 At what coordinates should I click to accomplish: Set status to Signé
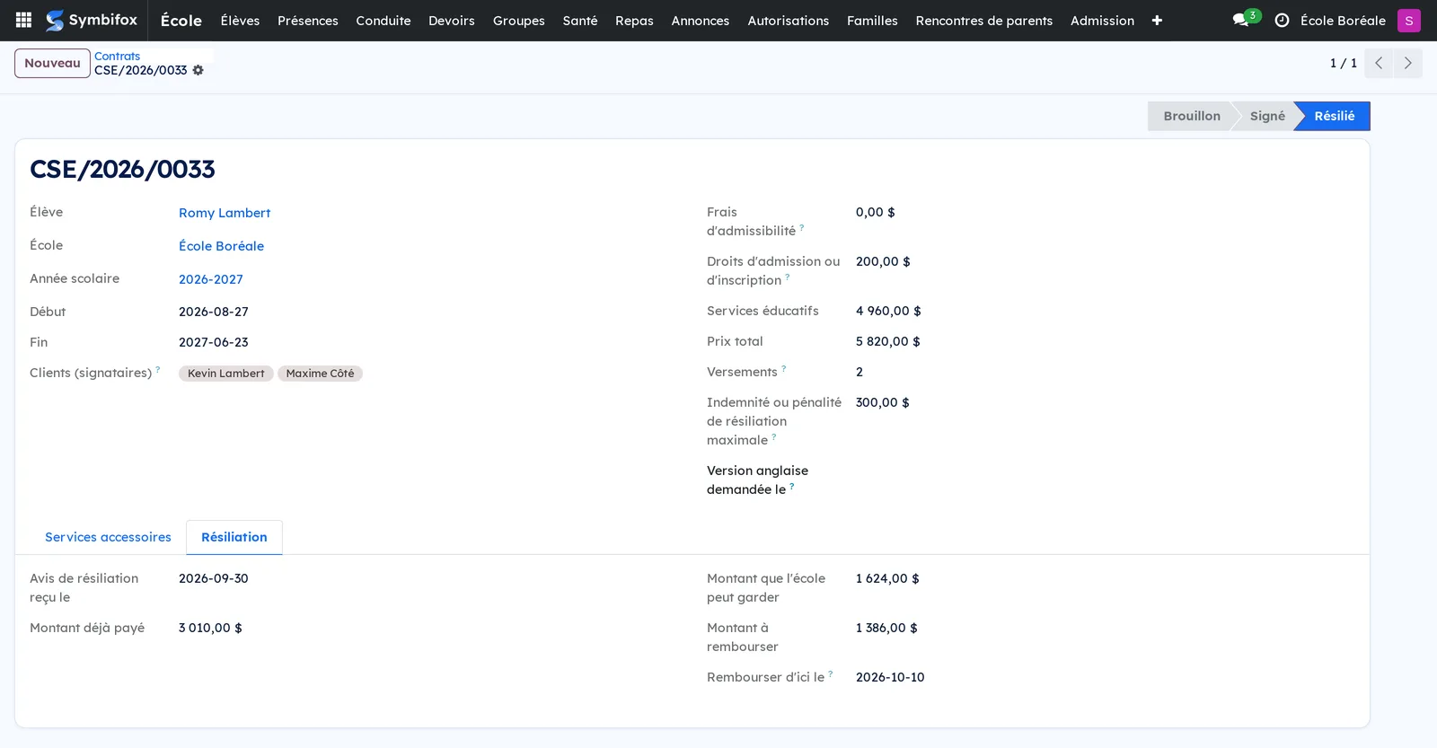(x=1266, y=116)
